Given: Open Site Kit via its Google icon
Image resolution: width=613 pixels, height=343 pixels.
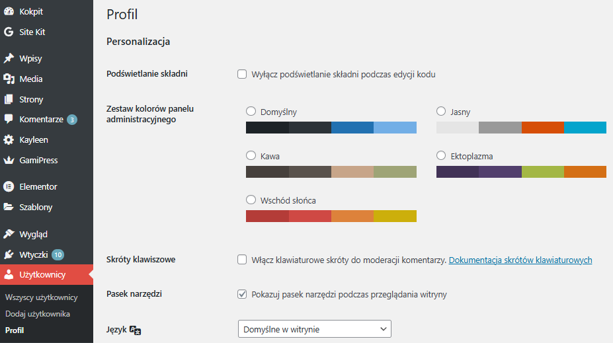Looking at the screenshot, I should (9, 32).
